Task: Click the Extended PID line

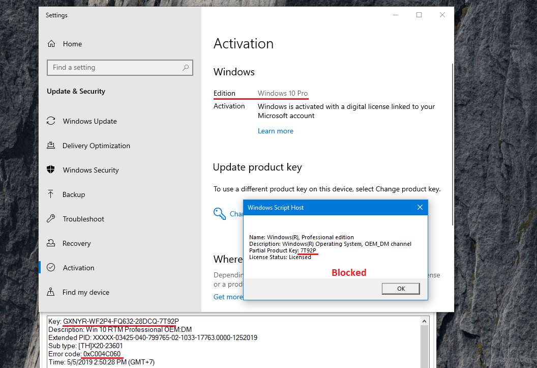Action: point(153,337)
